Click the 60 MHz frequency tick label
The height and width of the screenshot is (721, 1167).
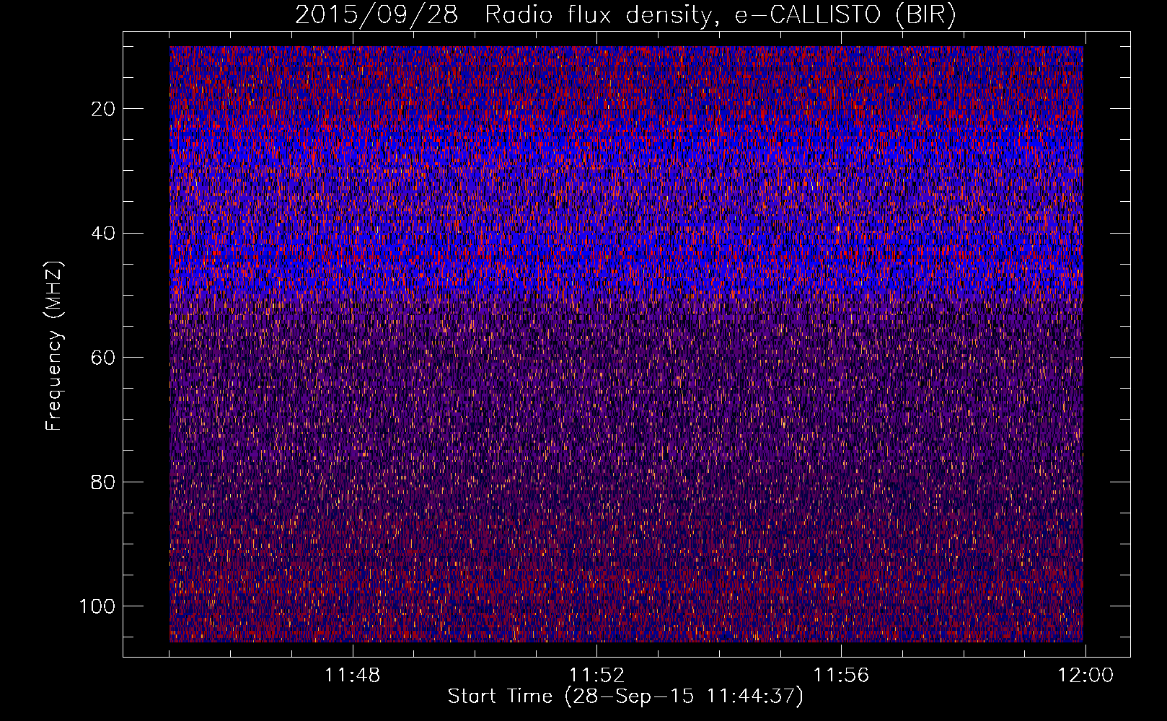point(103,358)
